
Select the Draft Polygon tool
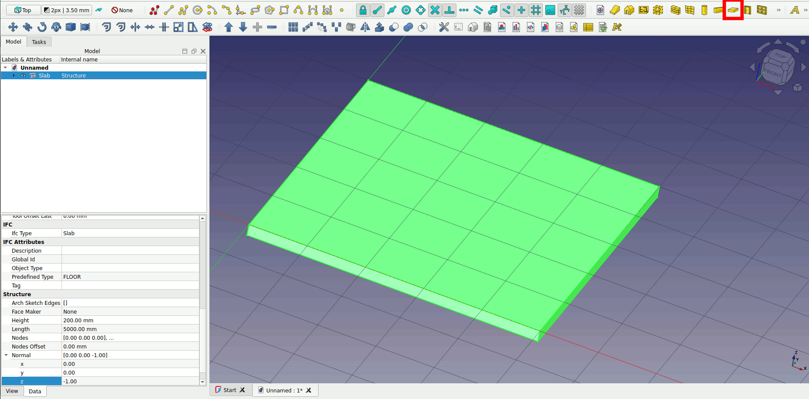point(270,10)
